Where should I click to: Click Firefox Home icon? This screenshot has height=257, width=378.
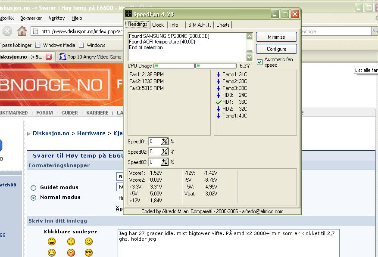coord(22,31)
